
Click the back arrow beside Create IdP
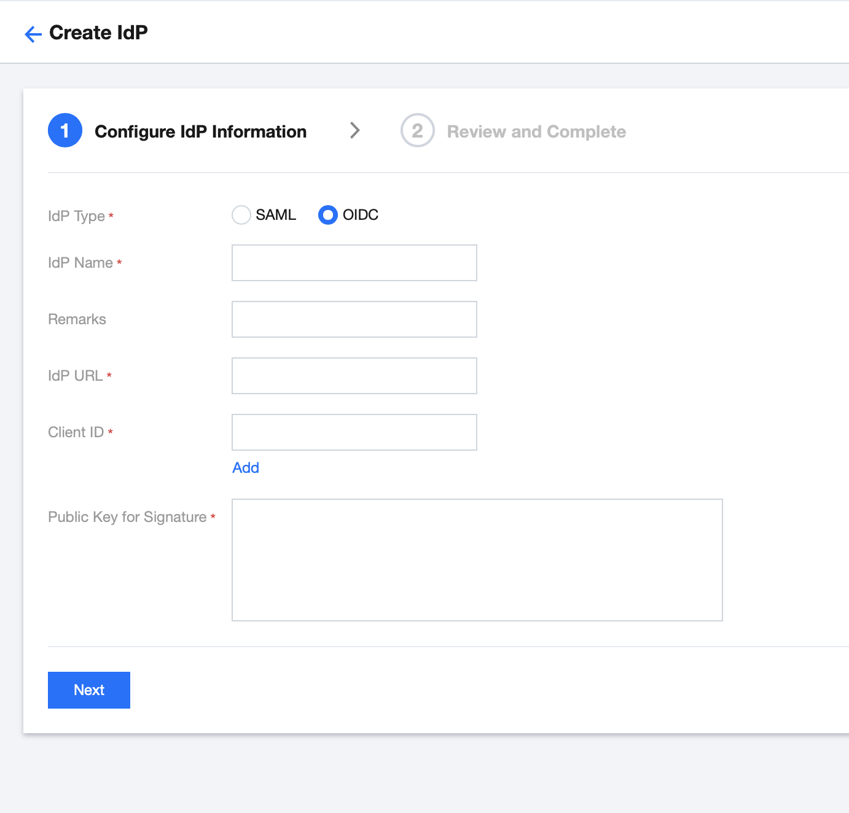pyautogui.click(x=33, y=34)
